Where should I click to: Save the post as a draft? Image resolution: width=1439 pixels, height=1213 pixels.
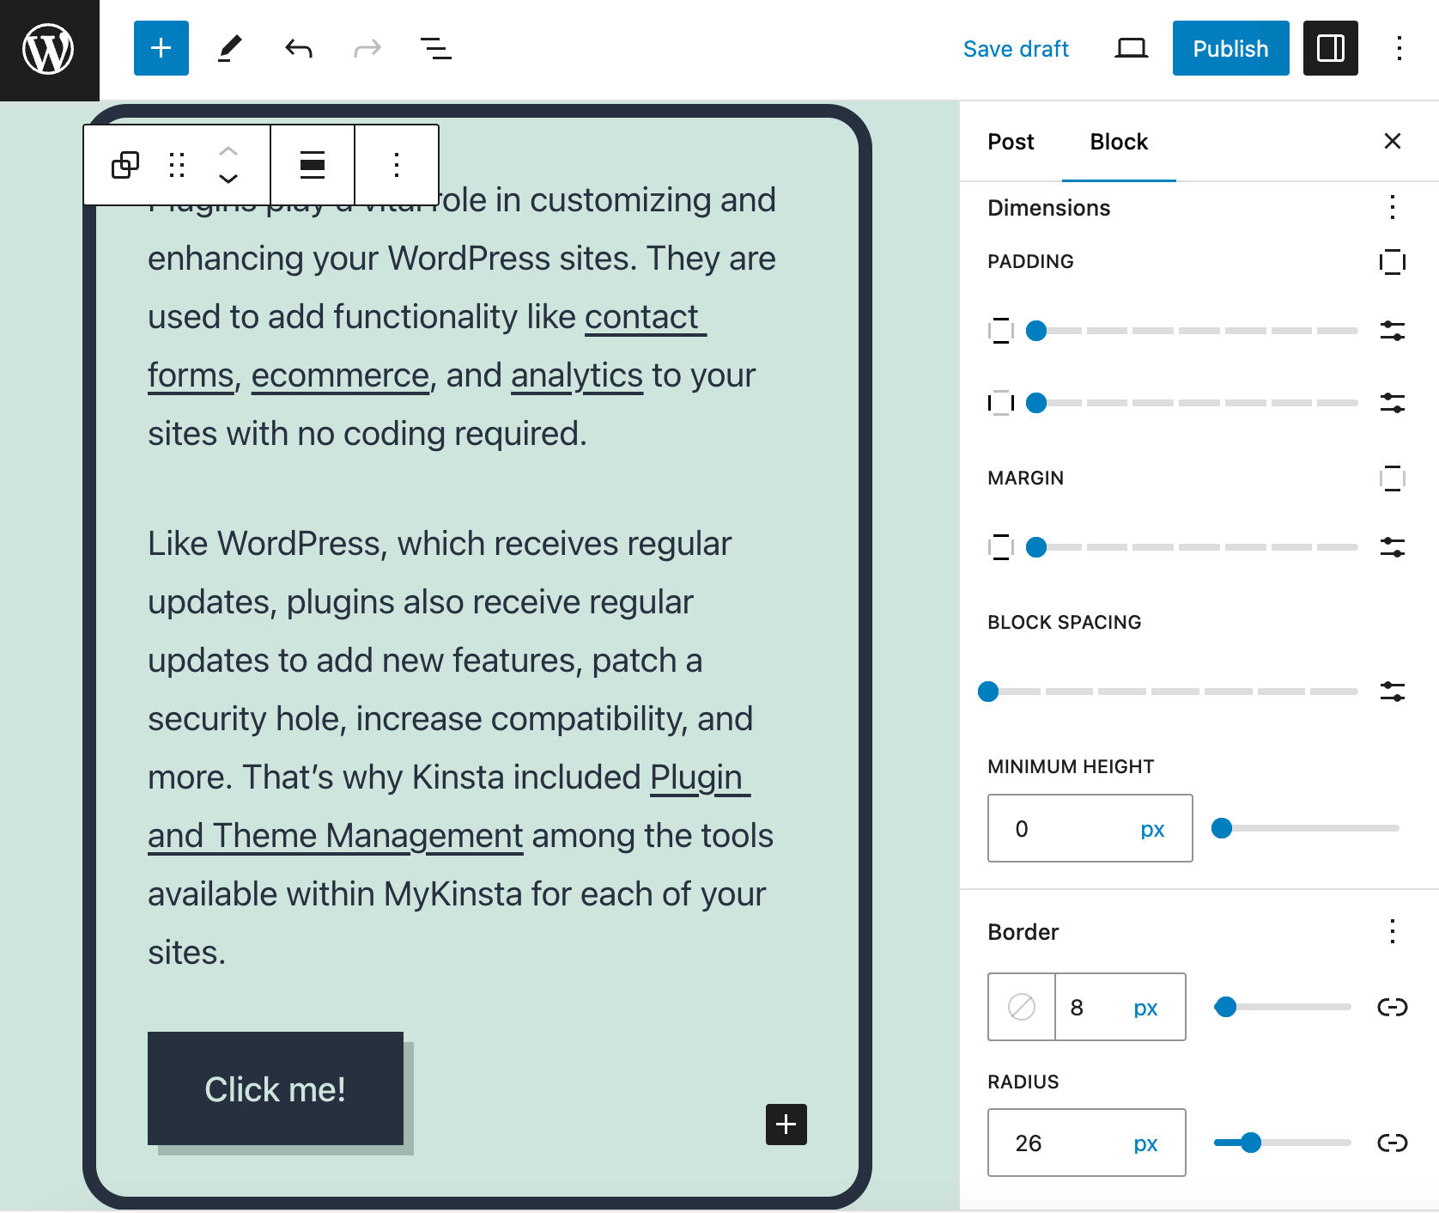1017,49
